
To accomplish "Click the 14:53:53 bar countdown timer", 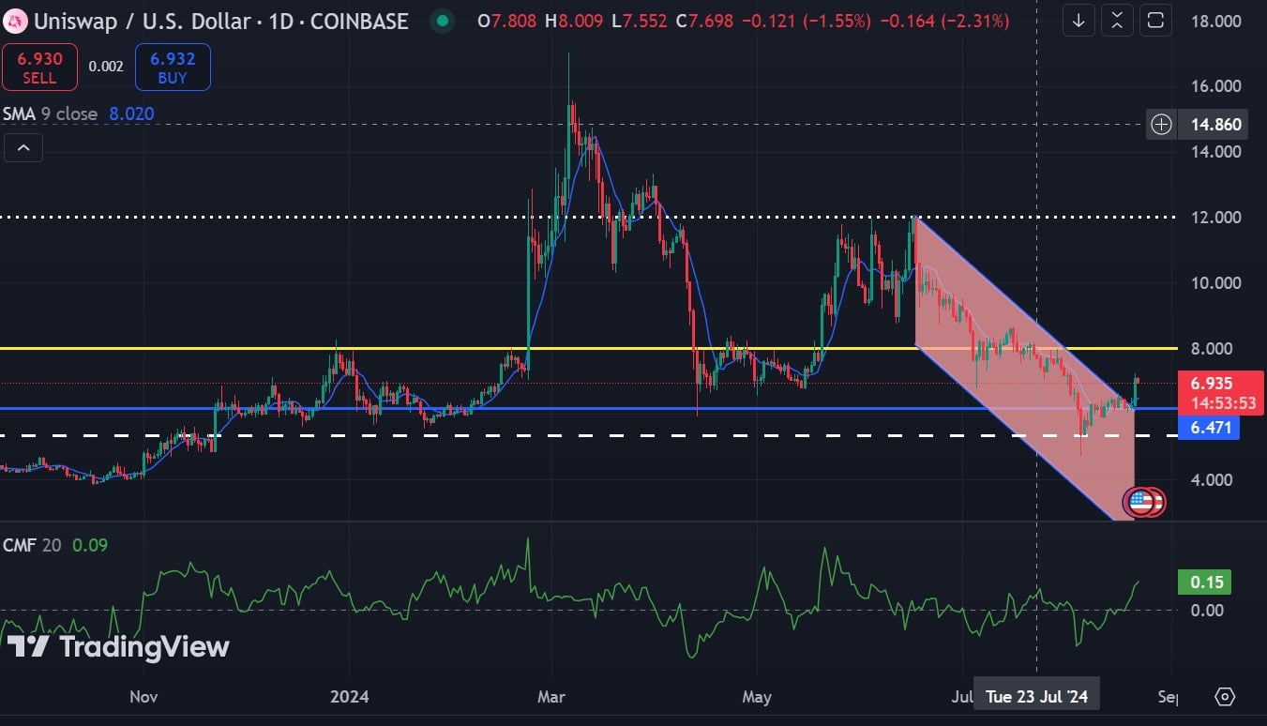I will tap(1223, 403).
